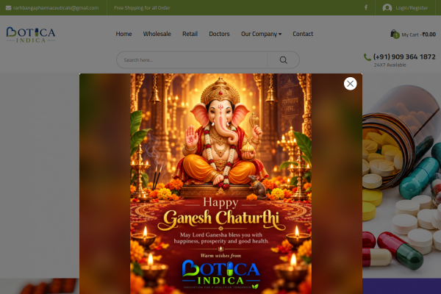Viewport: 441px width, 294px height.
Task: Close the Ganesh Chaturthi popup
Action: point(350,84)
